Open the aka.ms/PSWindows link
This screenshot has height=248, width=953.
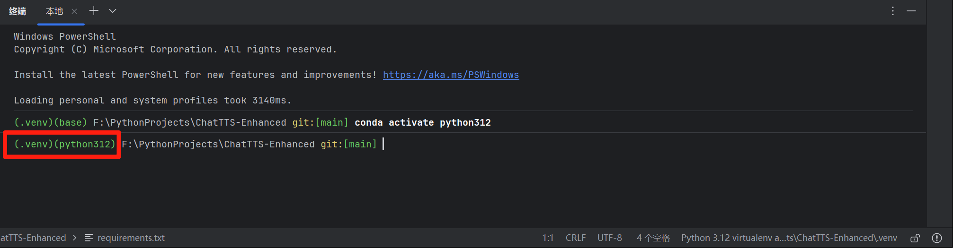(x=451, y=75)
